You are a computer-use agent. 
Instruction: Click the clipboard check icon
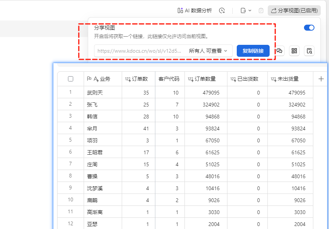(x=261, y=10)
